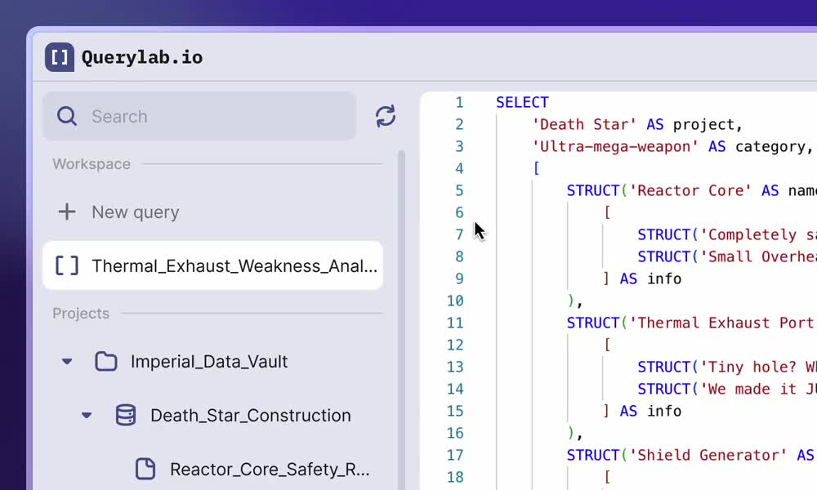Screen dimensions: 817x490
Task: Collapse the Death_Star_Construction database
Action: (x=87, y=415)
